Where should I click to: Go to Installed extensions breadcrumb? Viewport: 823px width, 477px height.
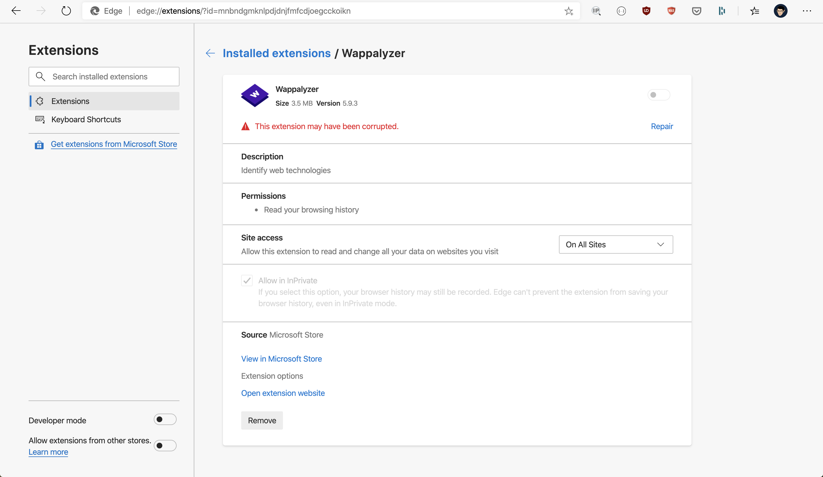click(277, 53)
